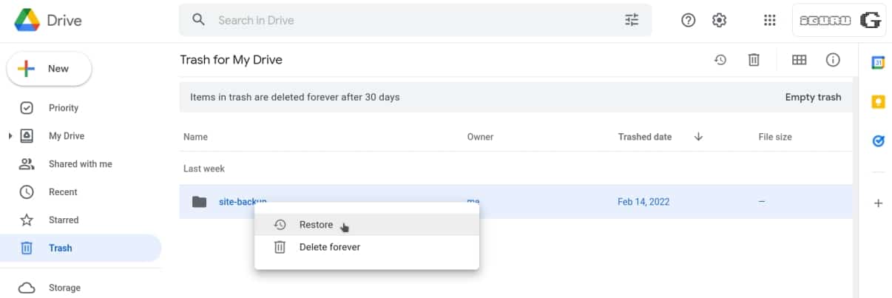Toggle the view details info panel
Viewport: 892px width, 298px height.
[x=833, y=60]
